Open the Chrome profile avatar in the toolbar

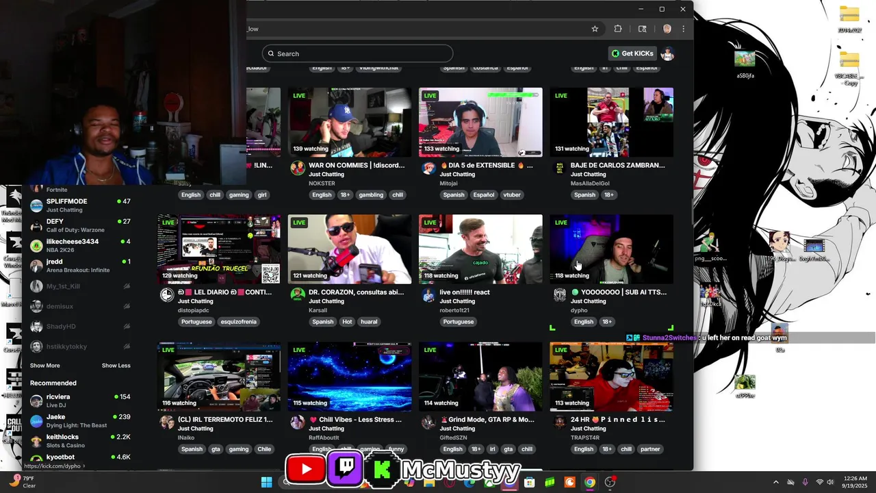point(667,29)
